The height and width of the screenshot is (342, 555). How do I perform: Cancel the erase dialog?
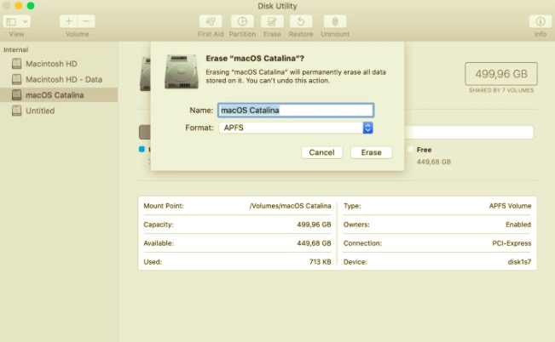(x=321, y=152)
